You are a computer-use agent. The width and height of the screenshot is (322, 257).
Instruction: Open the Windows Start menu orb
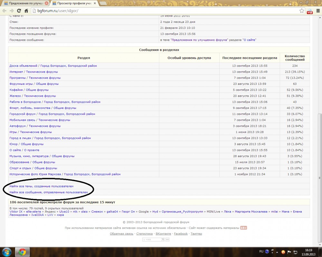tap(6, 252)
